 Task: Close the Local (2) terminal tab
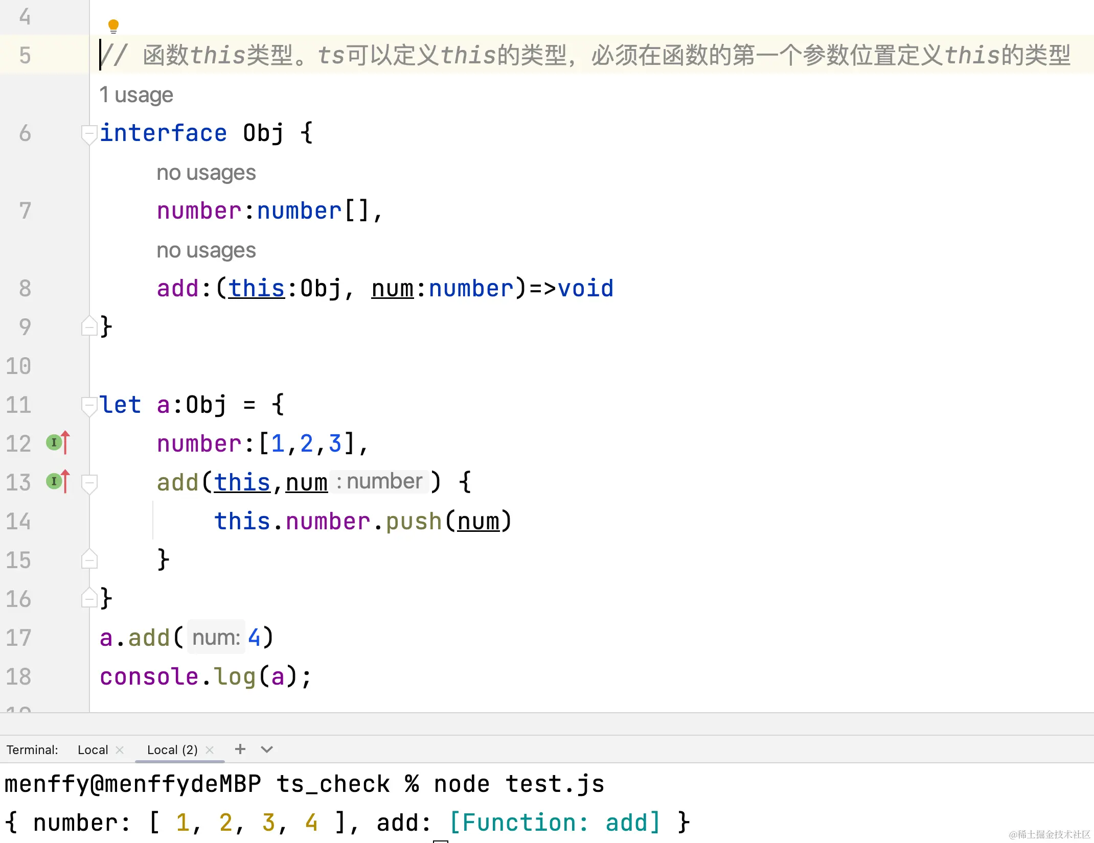[x=210, y=750]
